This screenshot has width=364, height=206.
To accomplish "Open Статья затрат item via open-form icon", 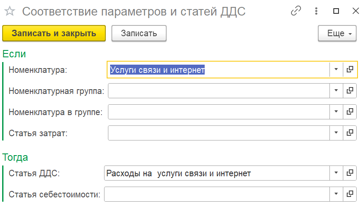I will click(350, 133).
